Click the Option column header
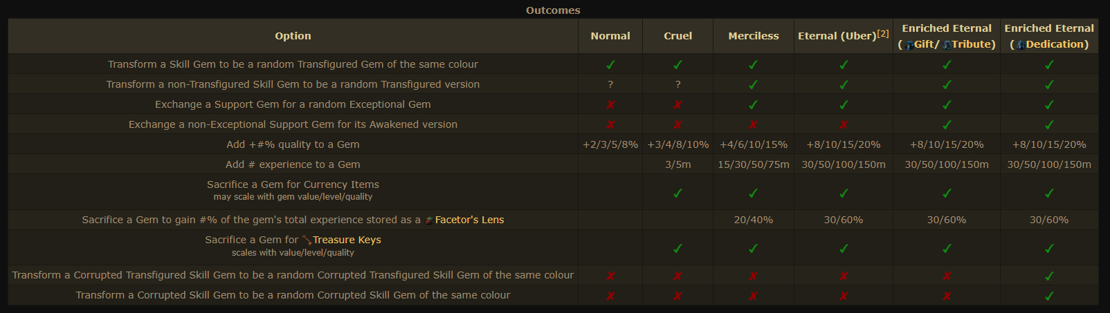1110x313 pixels. (293, 36)
